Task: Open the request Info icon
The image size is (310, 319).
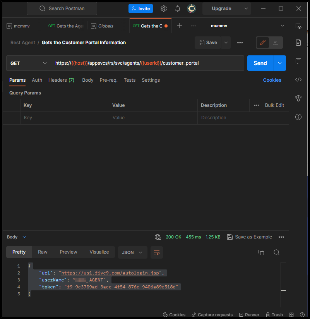Action: pos(298,117)
